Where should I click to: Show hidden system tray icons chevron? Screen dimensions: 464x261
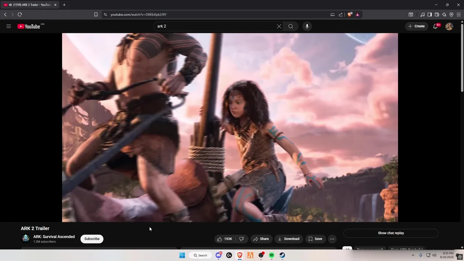pos(413,255)
